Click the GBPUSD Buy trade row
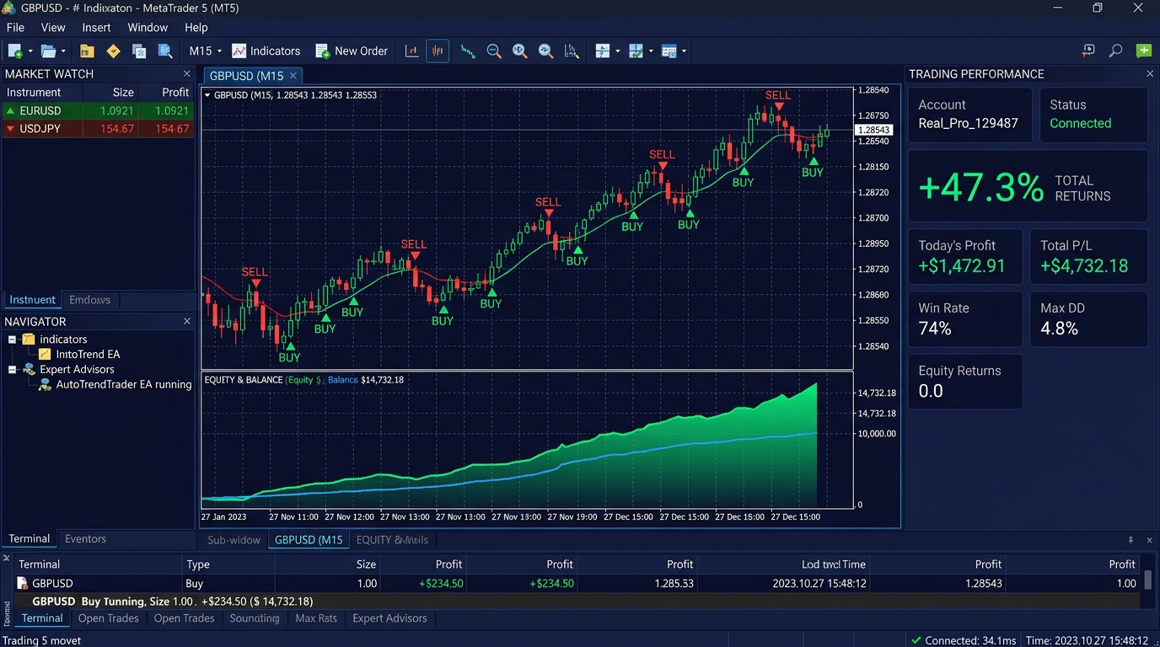Screen dimensions: 1160x647 [x=577, y=583]
